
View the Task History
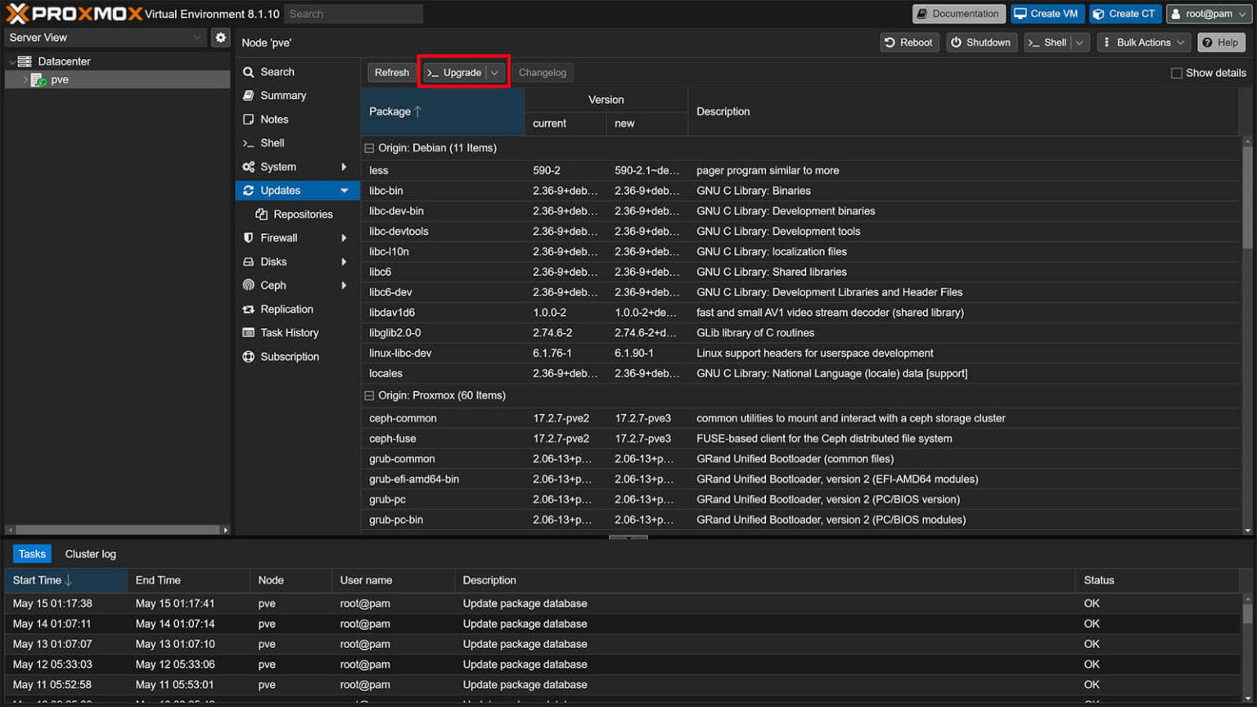point(289,332)
